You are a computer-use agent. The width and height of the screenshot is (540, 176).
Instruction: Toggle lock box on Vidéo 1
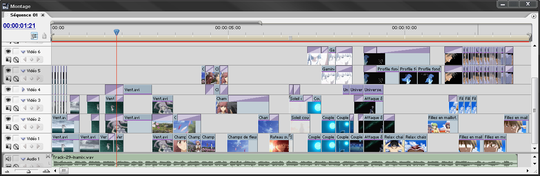click(x=16, y=138)
